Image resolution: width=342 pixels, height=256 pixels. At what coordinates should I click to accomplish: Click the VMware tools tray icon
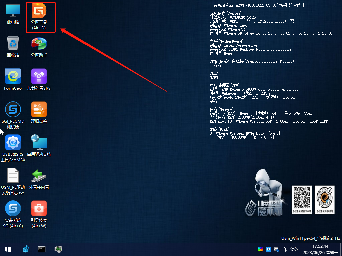(276, 249)
